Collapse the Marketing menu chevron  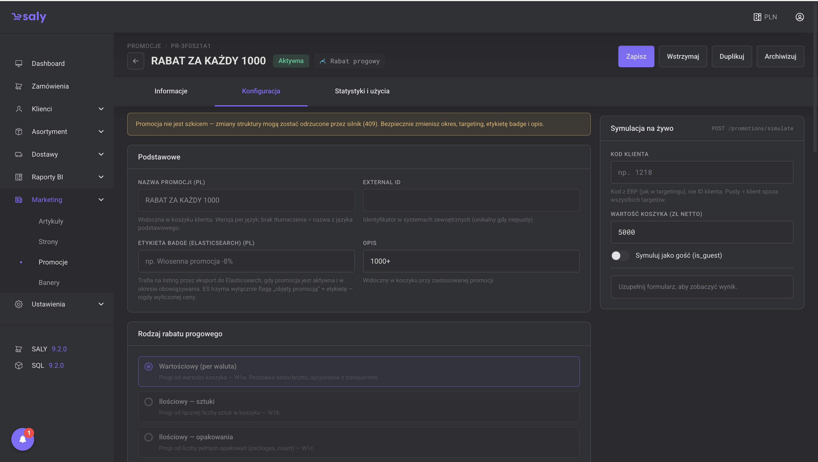point(101,199)
